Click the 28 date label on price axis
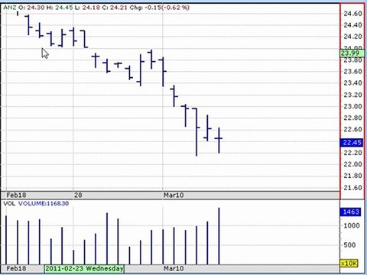The width and height of the screenshot is (367, 275). 78,196
